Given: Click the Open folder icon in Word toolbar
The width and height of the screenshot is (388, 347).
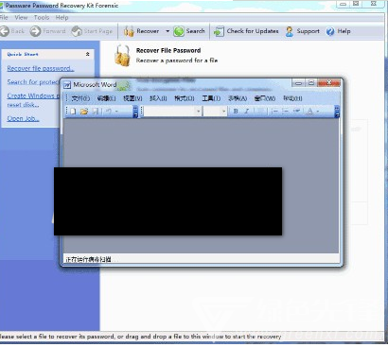Looking at the screenshot, I should coord(84,111).
